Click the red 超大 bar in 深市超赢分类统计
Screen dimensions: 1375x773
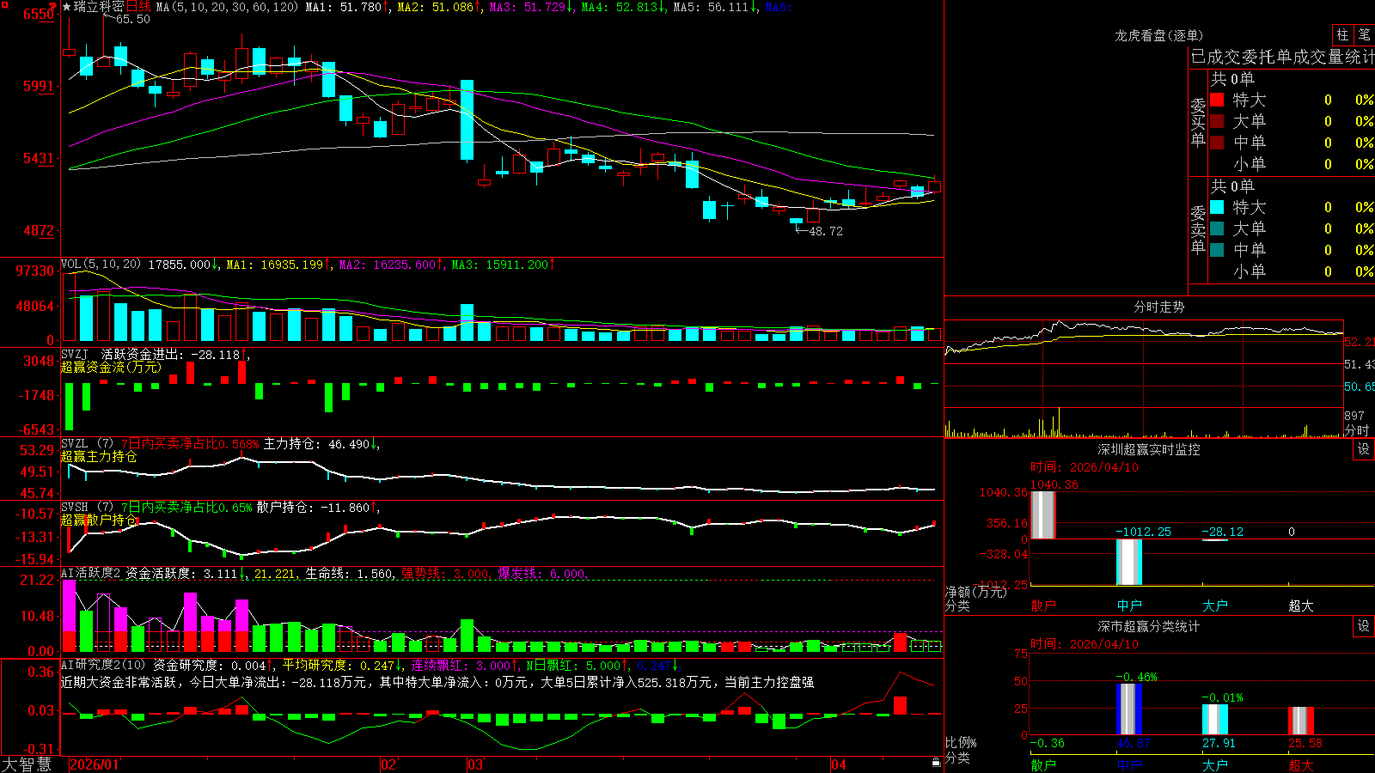[x=1301, y=721]
